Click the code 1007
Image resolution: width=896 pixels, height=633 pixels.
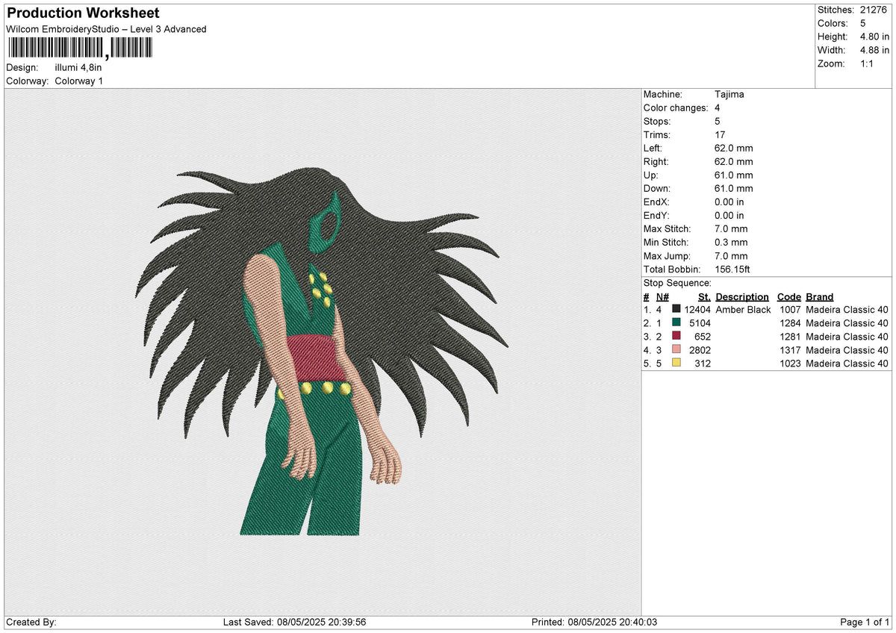point(790,310)
